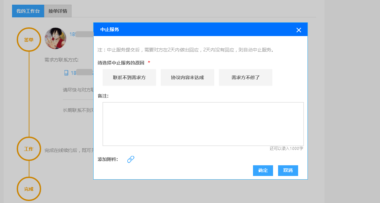Click the 还可以录入1000字 character counter

pyautogui.click(x=286, y=149)
